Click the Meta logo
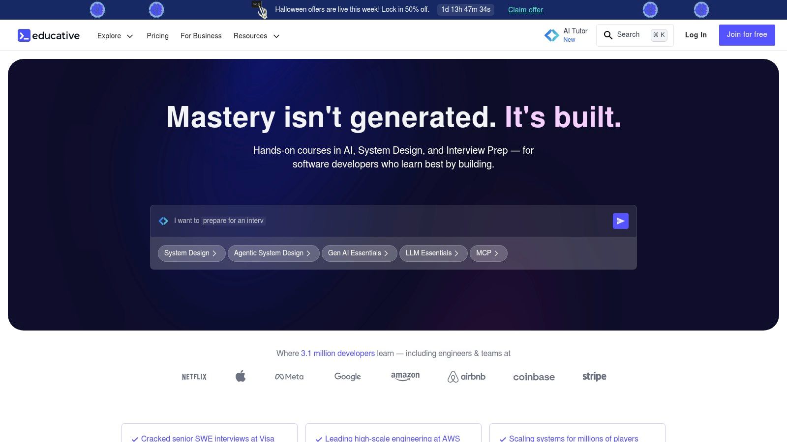 click(289, 377)
